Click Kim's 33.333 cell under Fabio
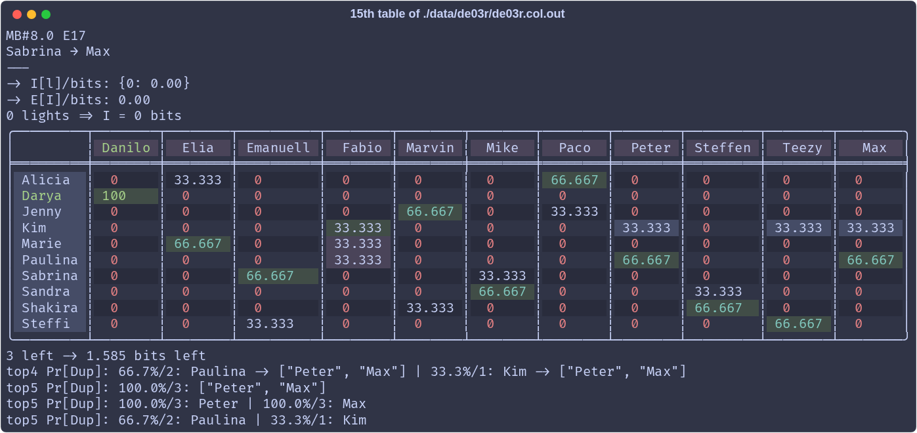The height and width of the screenshot is (433, 917). click(x=358, y=228)
